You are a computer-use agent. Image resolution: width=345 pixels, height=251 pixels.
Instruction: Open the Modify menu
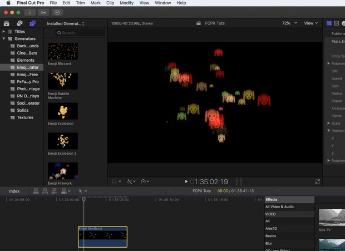tap(126, 3)
